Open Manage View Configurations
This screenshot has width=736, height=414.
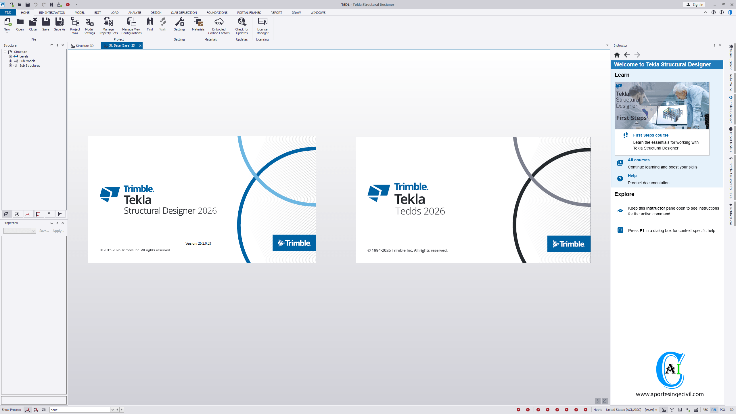pos(131,26)
